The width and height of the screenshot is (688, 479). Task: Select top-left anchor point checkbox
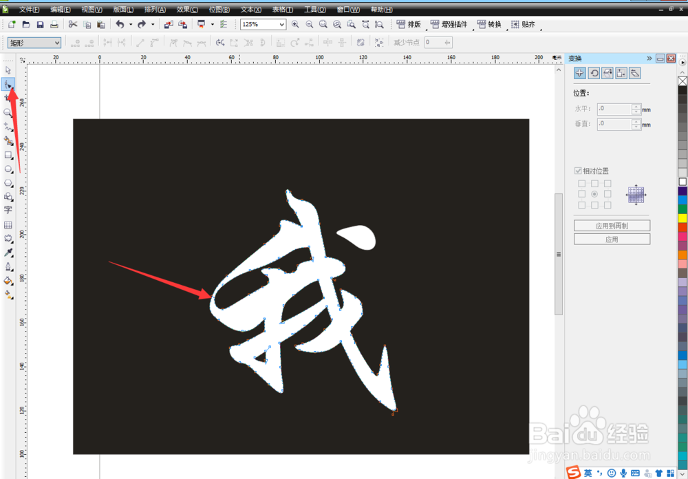[582, 184]
